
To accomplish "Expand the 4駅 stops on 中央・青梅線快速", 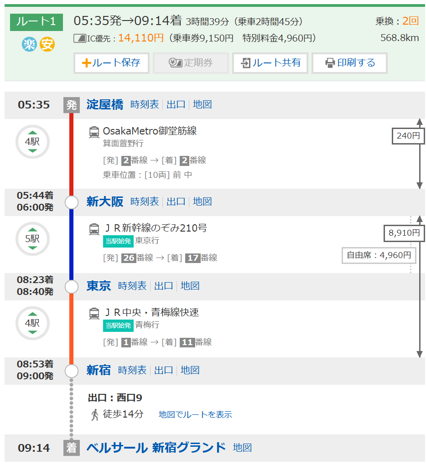I will click(32, 323).
